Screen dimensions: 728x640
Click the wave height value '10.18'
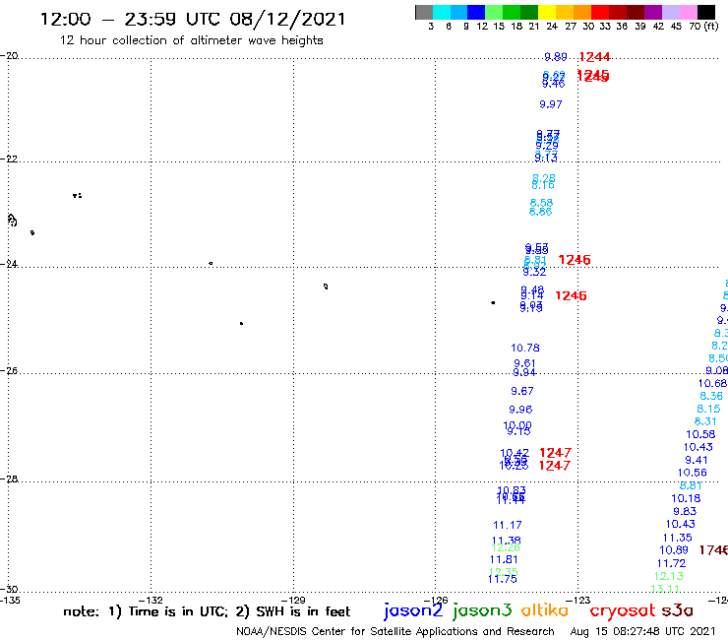(686, 498)
